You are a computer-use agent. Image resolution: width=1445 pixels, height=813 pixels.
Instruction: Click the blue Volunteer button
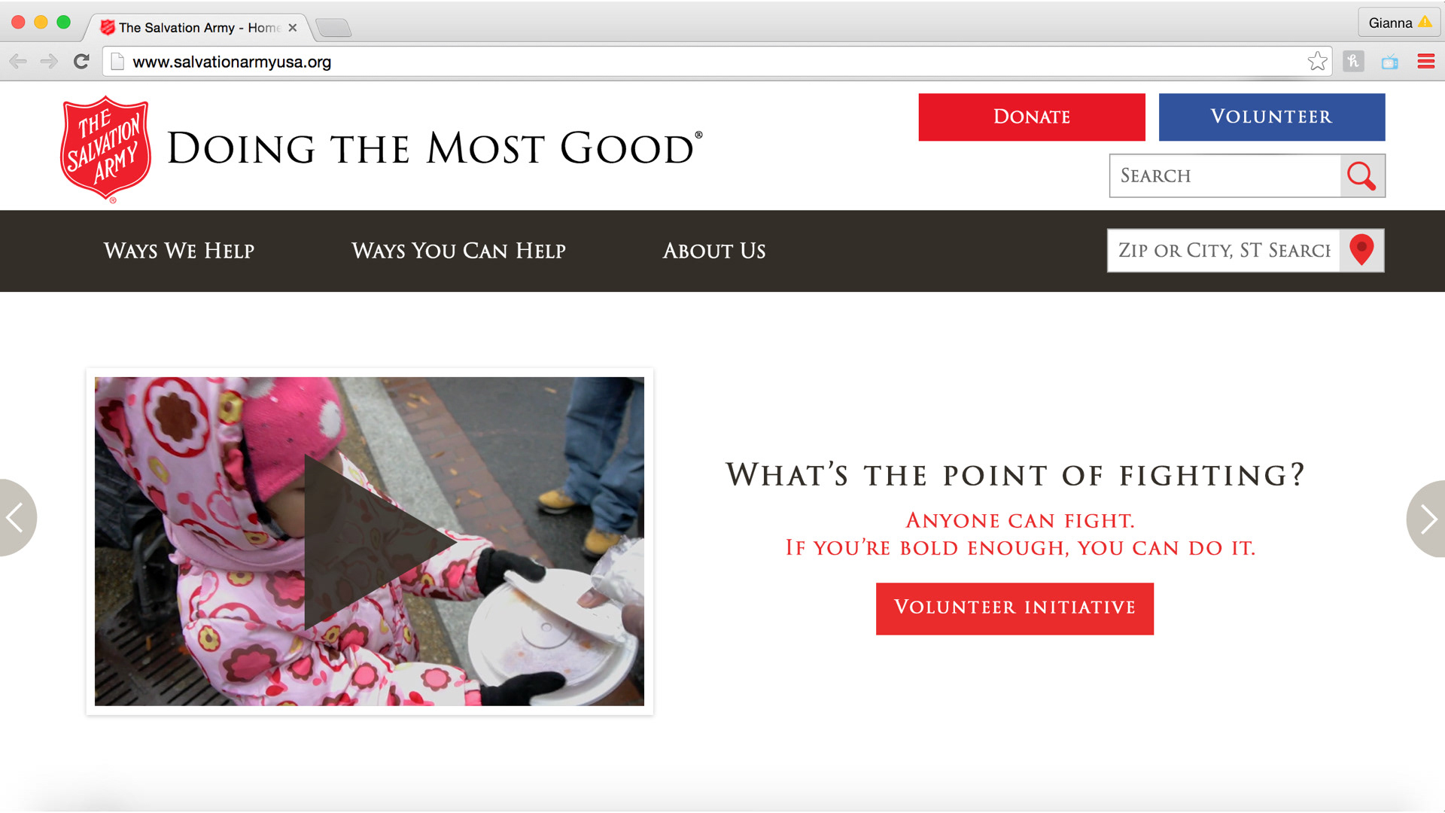[x=1272, y=117]
